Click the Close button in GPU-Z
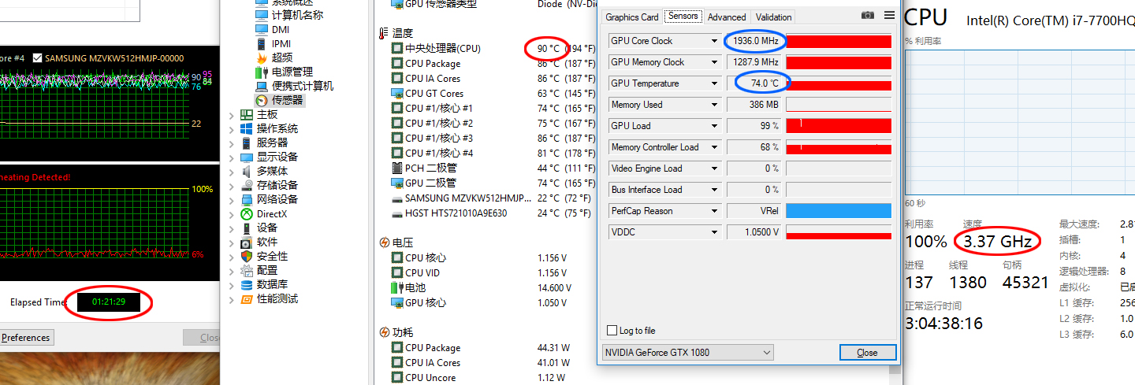 868,353
